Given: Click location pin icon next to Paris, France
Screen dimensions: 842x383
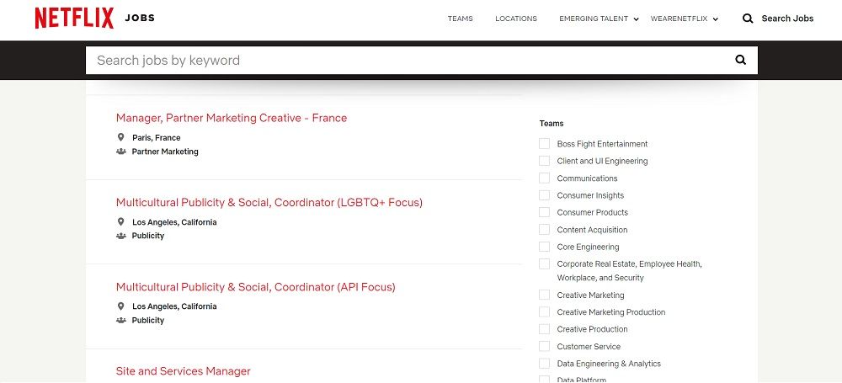Looking at the screenshot, I should click(120, 137).
